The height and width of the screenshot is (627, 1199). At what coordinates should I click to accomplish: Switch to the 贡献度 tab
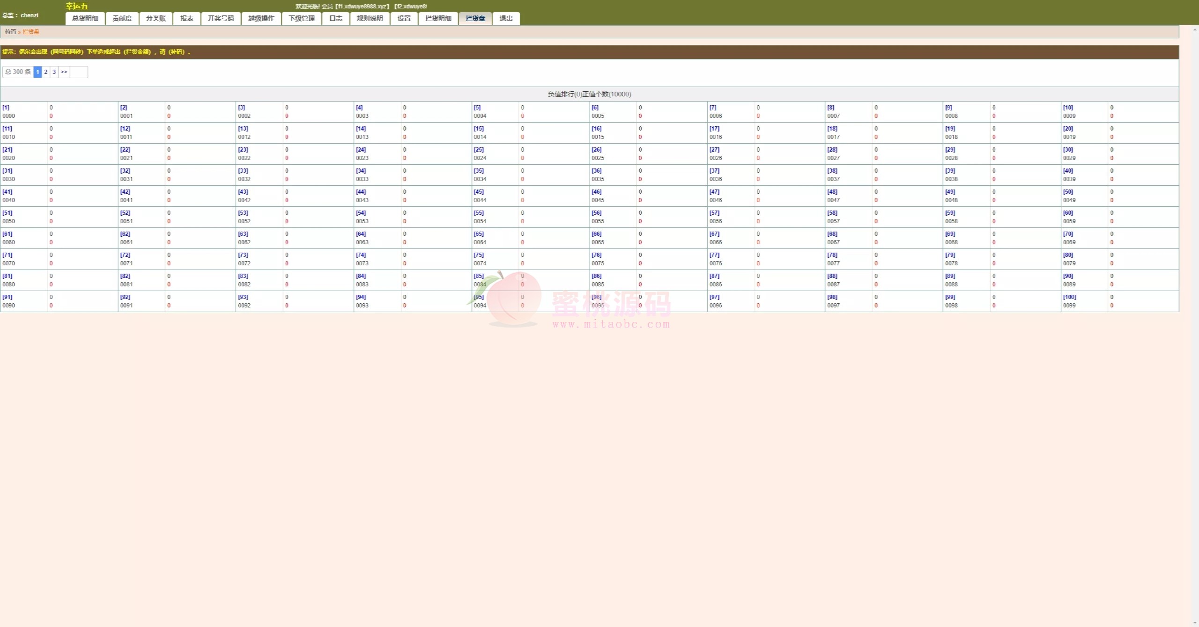tap(122, 18)
